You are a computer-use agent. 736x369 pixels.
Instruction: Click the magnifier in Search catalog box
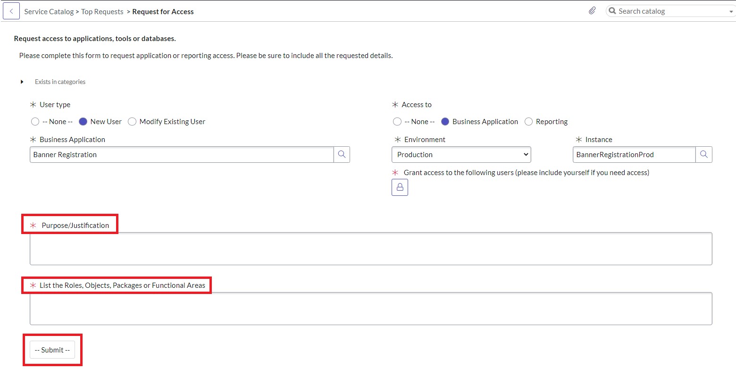612,10
